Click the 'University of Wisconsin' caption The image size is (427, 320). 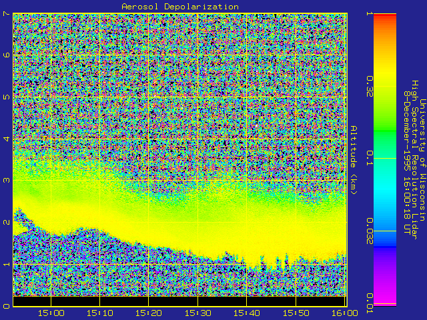click(422, 160)
